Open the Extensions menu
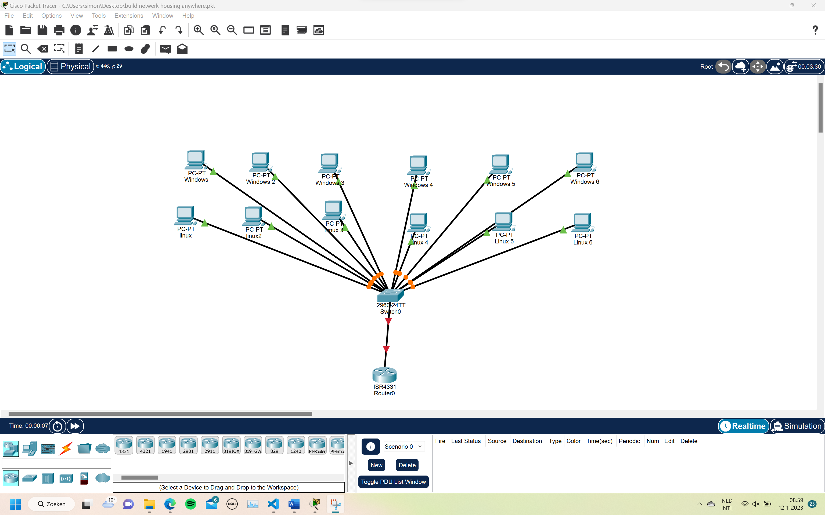 [128, 16]
